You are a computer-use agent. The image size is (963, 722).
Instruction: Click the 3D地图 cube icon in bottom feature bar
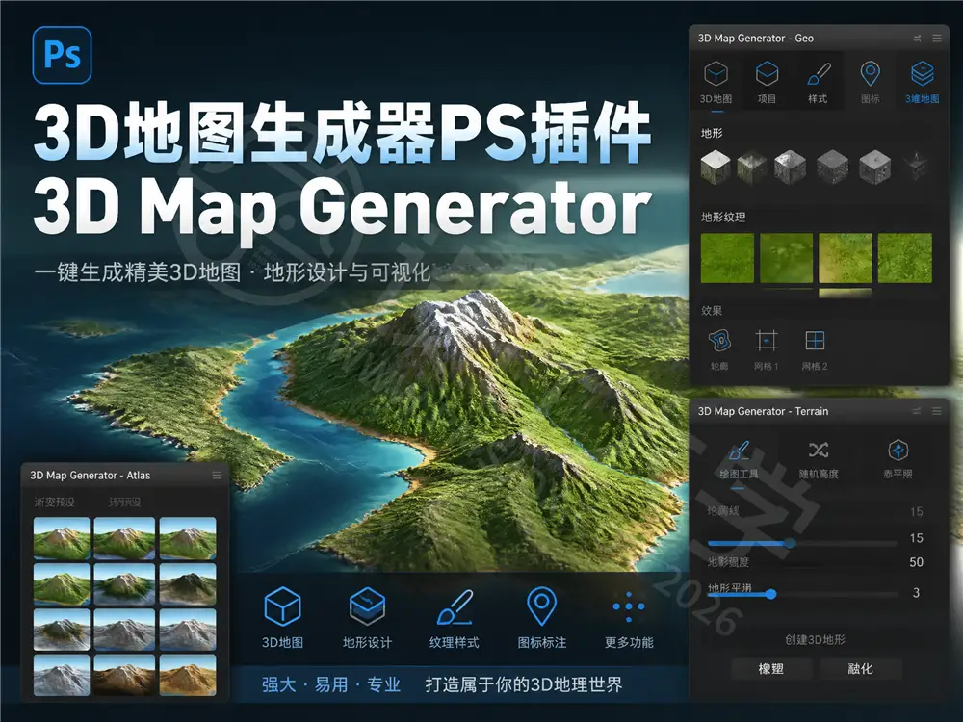pos(282,606)
